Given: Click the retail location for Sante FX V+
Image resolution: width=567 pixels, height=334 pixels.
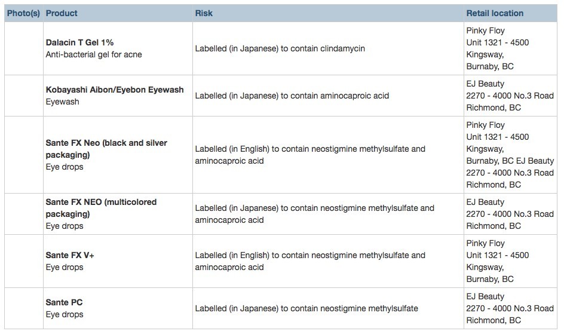Looking at the screenshot, I should 497,262.
